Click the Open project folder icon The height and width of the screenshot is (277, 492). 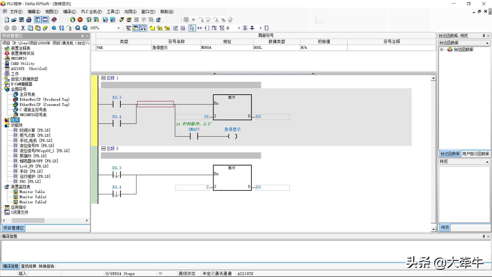14,20
